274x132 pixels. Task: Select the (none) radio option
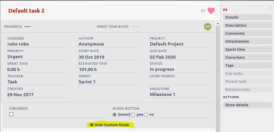pos(115,115)
